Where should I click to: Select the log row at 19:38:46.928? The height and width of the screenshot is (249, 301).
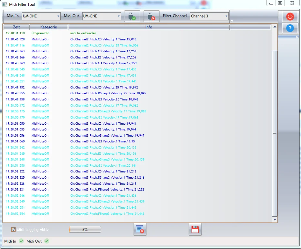[137, 39]
